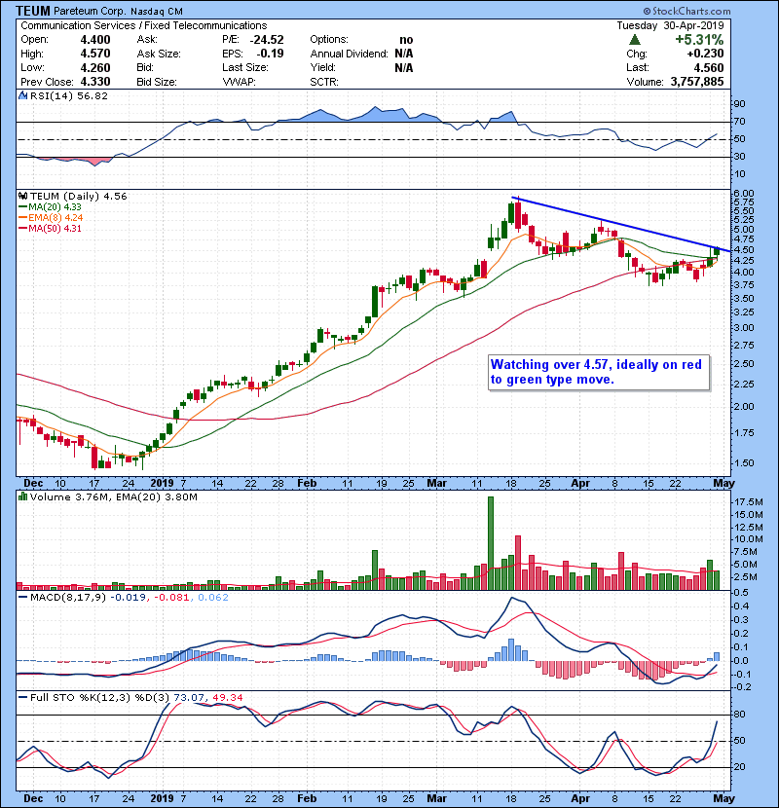Viewport: 779px width, 808px height.
Task: Click the 1.50 price axis label
Action: point(743,462)
